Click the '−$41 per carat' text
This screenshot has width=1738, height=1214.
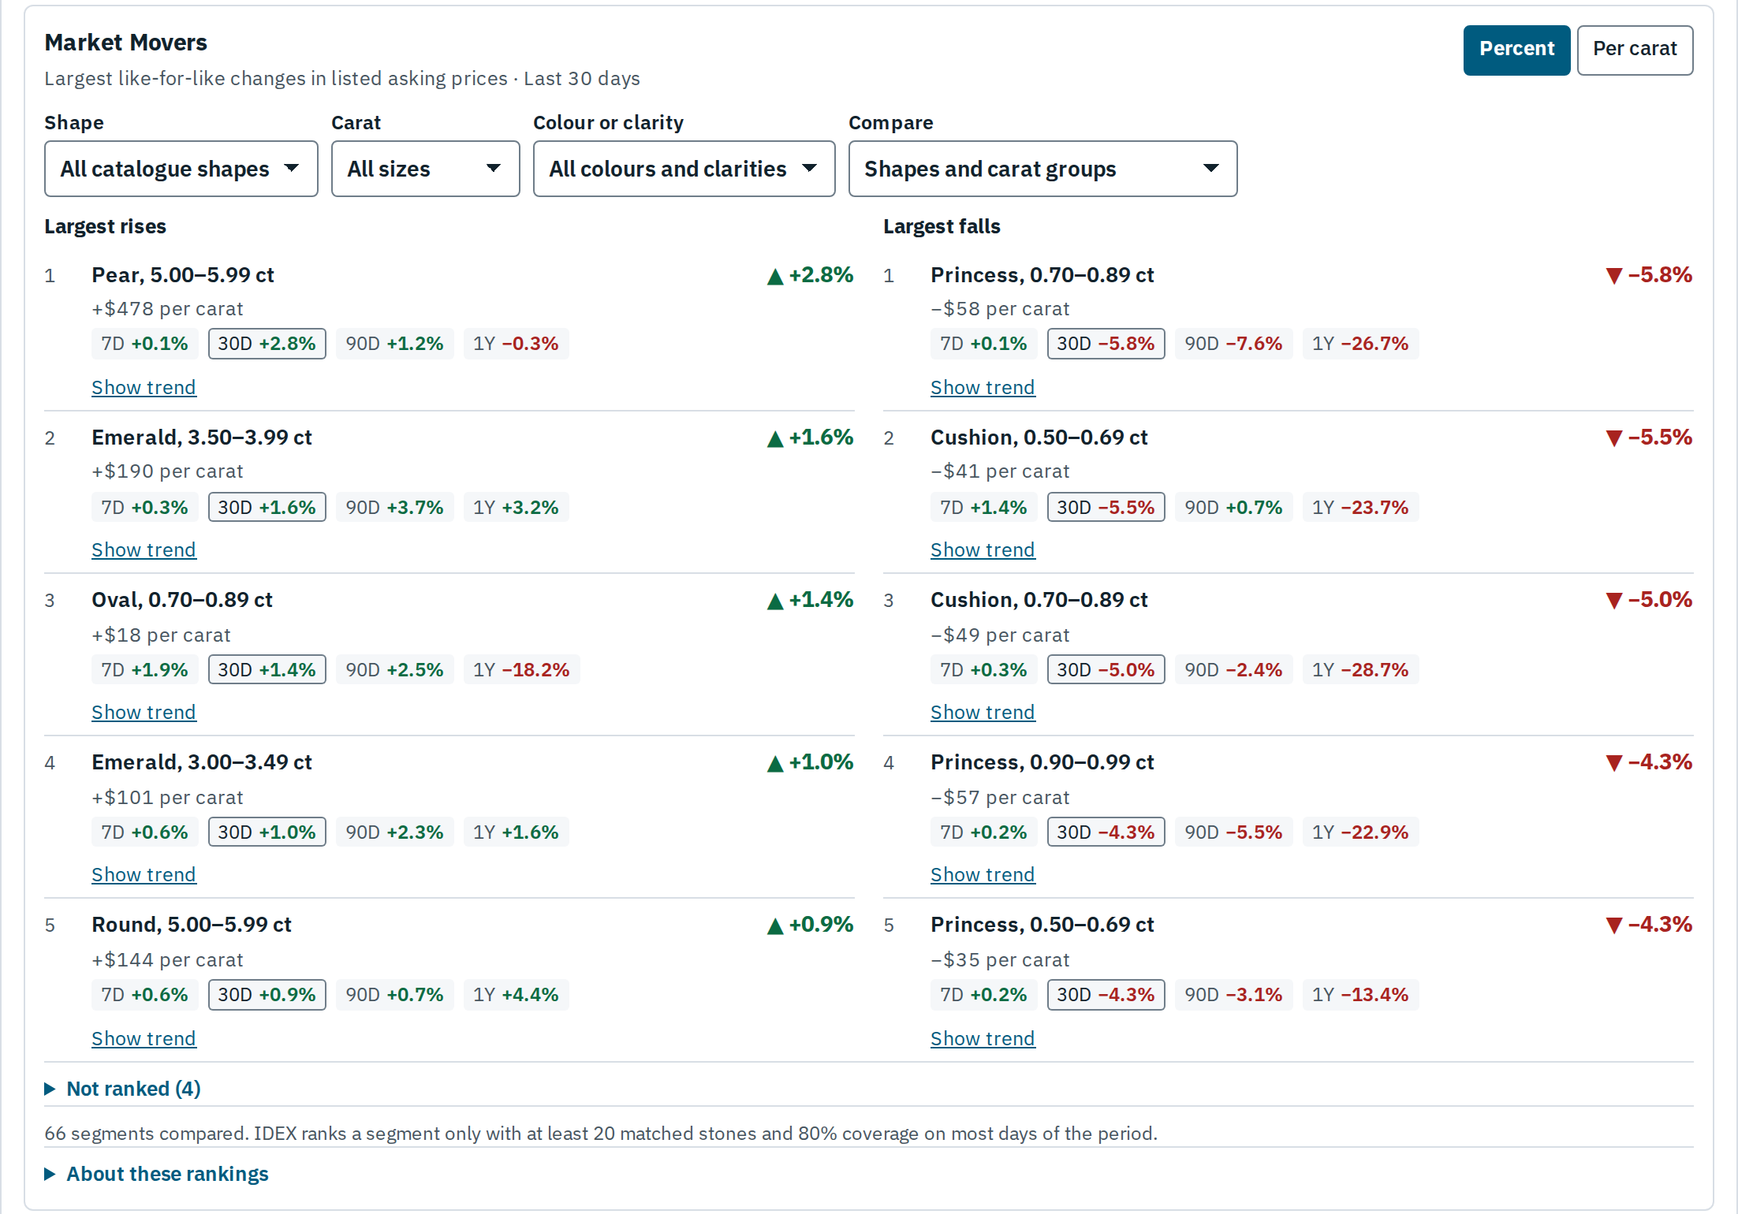pyautogui.click(x=1000, y=471)
